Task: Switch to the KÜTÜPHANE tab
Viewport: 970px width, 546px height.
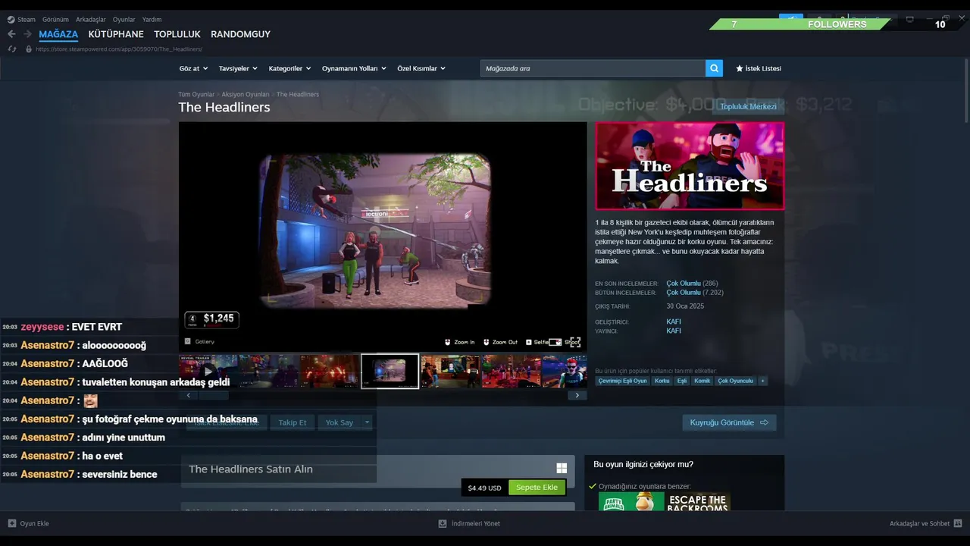Action: coord(116,34)
